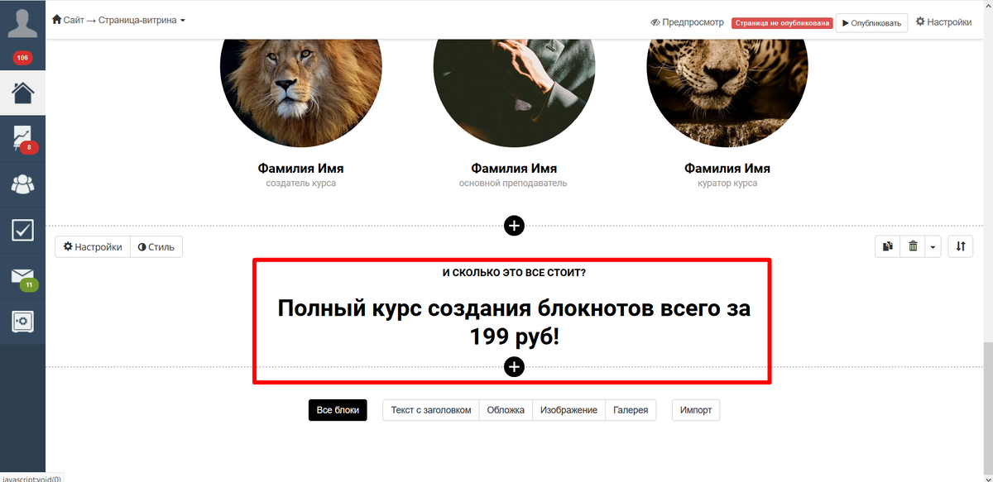This screenshot has height=482, width=993.
Task: Click the Опубликовать button
Action: (871, 23)
